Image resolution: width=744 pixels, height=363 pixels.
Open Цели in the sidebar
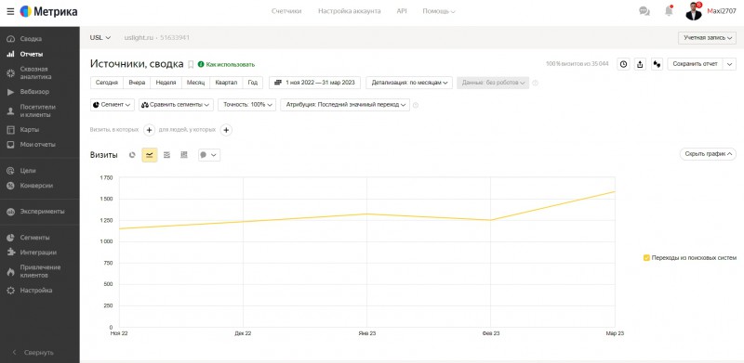(x=28, y=171)
